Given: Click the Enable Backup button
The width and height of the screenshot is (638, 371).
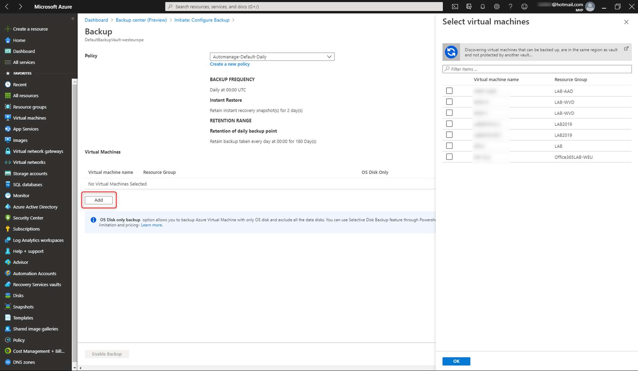Looking at the screenshot, I should click(x=107, y=354).
